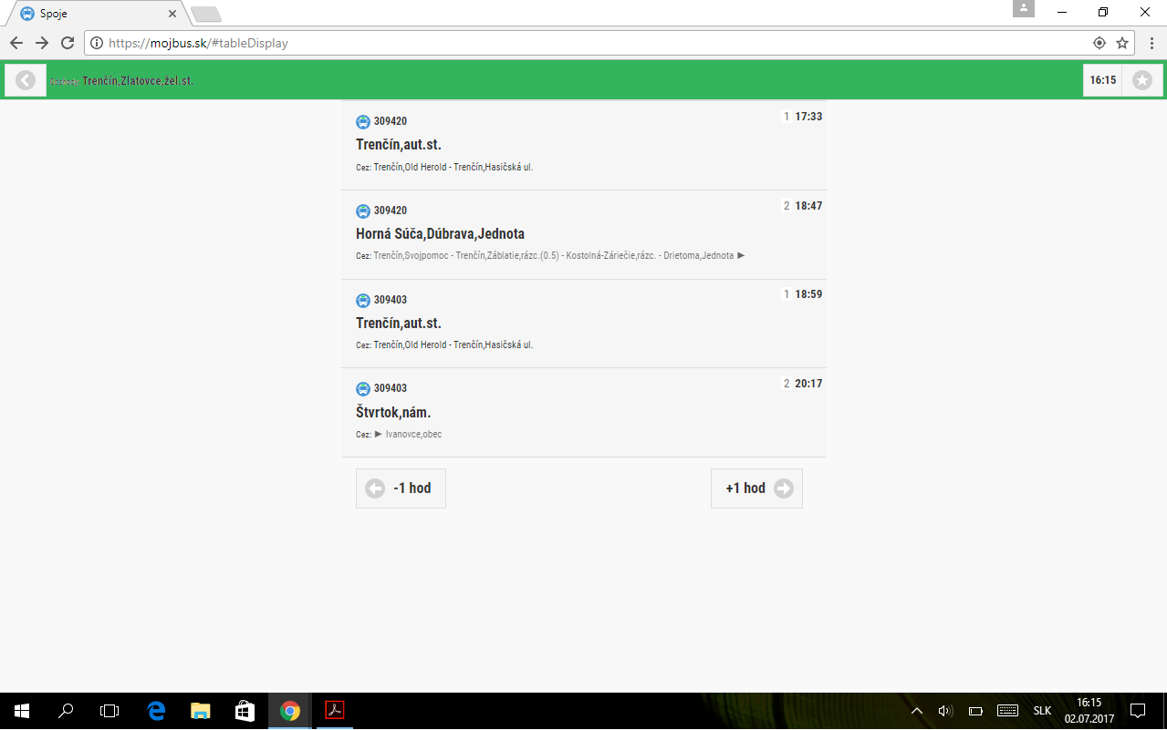Click bus icon next to 17:33 departure
The image size is (1167, 730).
pos(362,121)
